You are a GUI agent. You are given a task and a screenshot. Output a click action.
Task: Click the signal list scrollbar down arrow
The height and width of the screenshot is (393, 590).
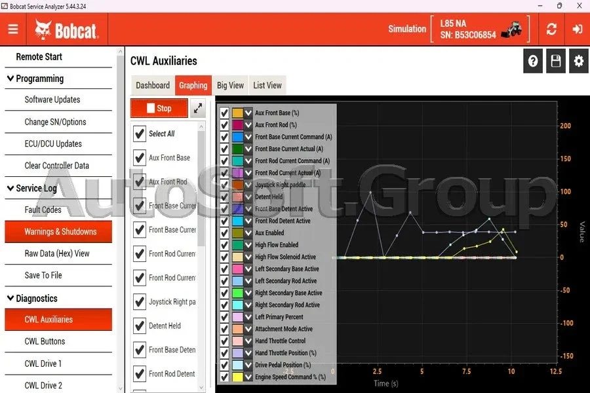pyautogui.click(x=201, y=387)
